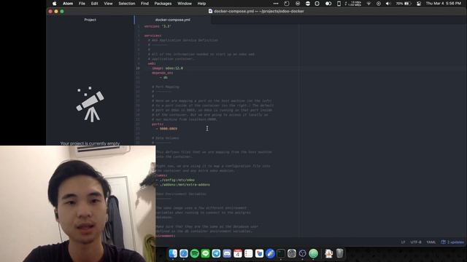Open the Atom application menu
This screenshot has width=467, height=262.
pyautogui.click(x=68, y=4)
